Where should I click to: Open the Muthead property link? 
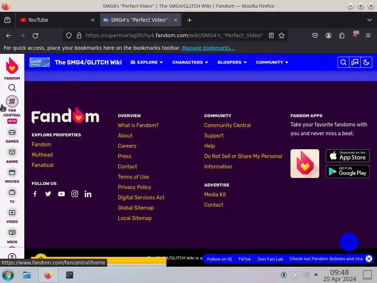(42, 155)
